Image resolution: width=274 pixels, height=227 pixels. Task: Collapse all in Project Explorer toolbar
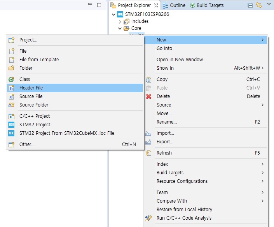click(x=250, y=5)
